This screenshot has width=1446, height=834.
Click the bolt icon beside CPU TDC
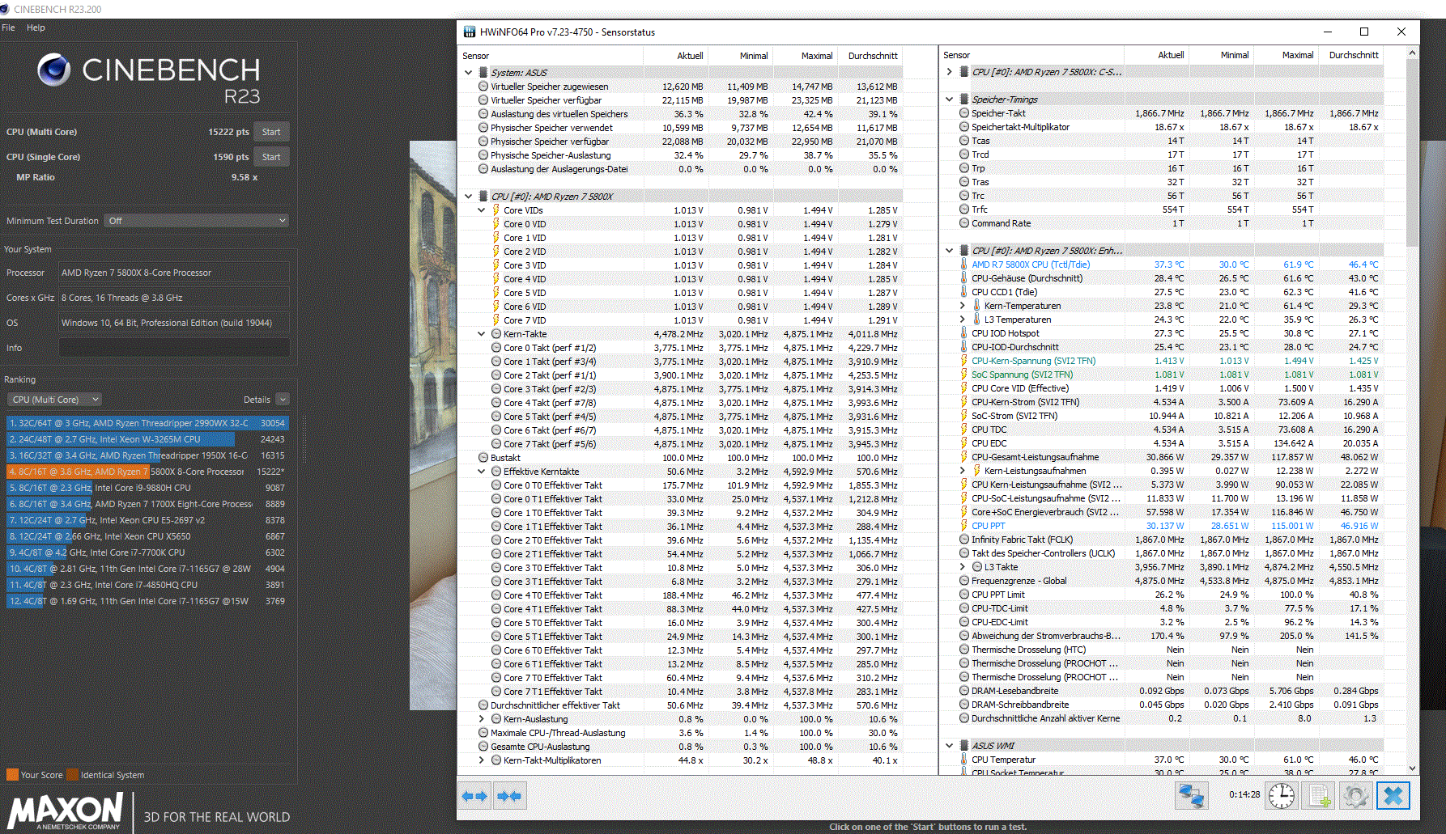(964, 430)
